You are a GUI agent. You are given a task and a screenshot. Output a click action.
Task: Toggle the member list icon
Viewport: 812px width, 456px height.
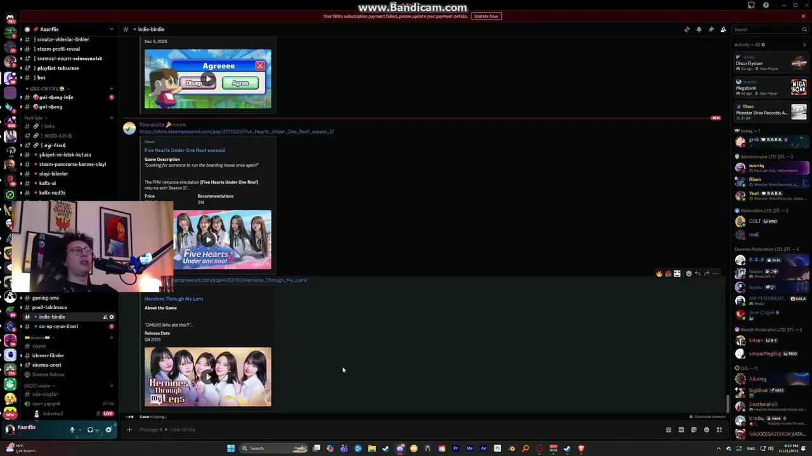(x=723, y=29)
